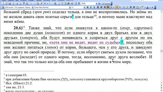Open Print Preview
Viewport: 163px width, 92px height.
click(20, 4)
